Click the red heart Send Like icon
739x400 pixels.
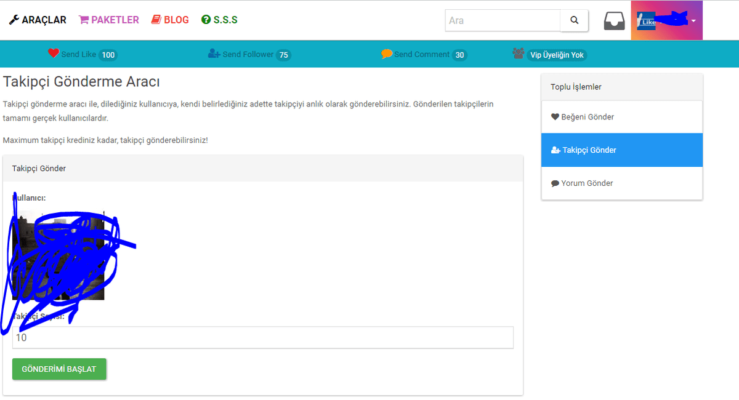[x=54, y=54]
